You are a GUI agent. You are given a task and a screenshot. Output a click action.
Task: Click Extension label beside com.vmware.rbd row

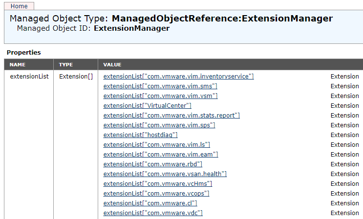[345, 164]
